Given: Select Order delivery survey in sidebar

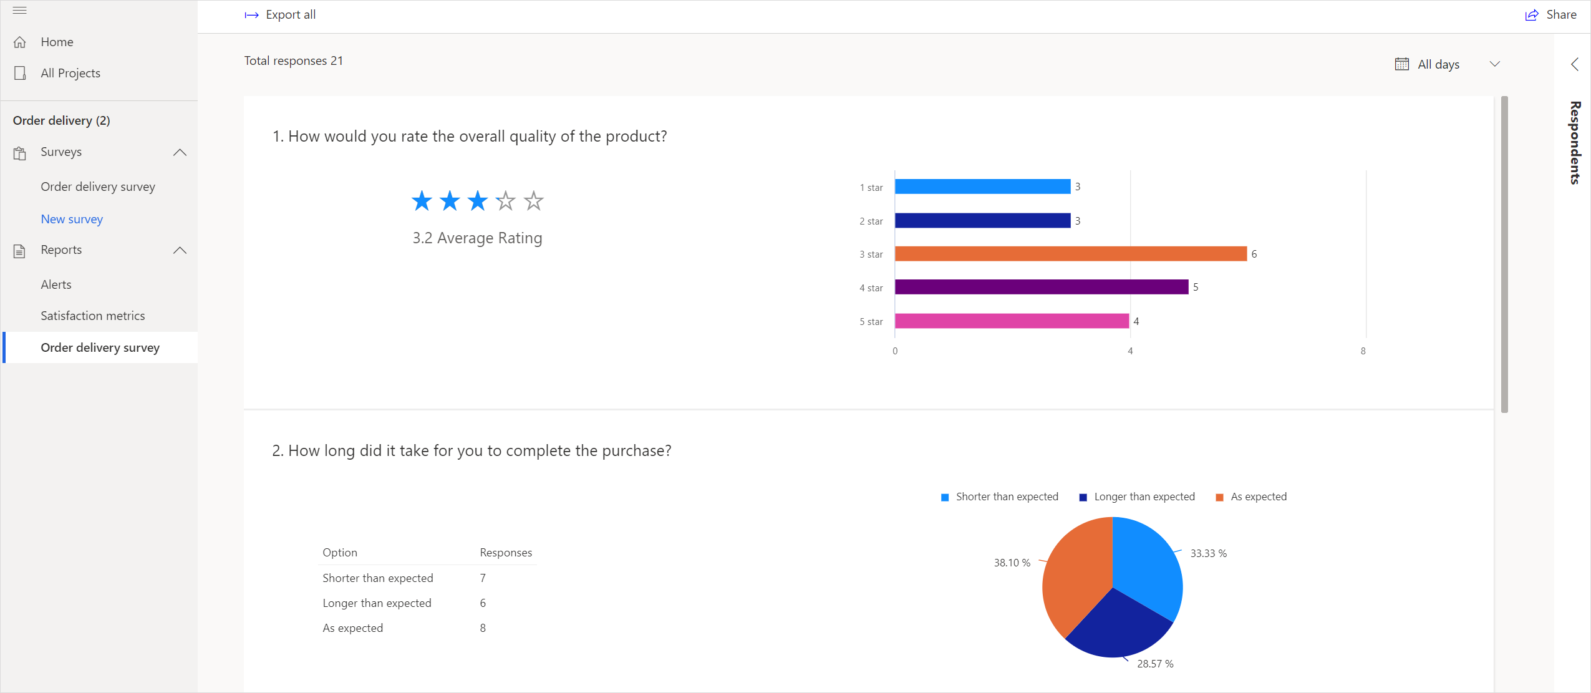Looking at the screenshot, I should [x=99, y=347].
